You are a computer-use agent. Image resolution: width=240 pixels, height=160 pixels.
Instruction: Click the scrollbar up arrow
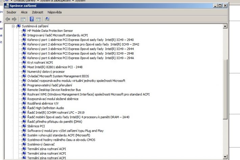(225, 26)
